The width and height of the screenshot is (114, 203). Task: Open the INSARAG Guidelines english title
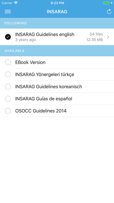(x=45, y=34)
